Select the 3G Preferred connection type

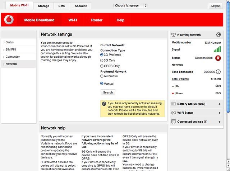(x=102, y=55)
